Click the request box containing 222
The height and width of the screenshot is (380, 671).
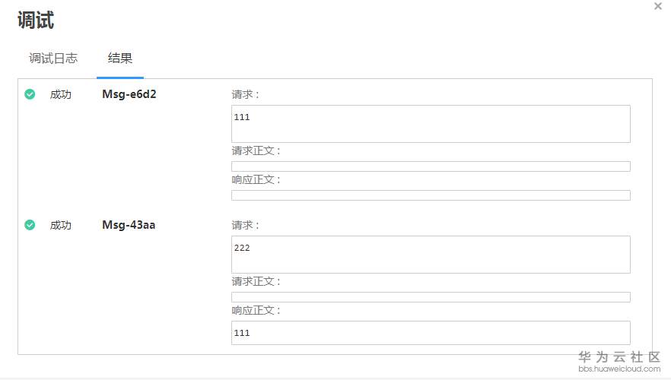431,255
